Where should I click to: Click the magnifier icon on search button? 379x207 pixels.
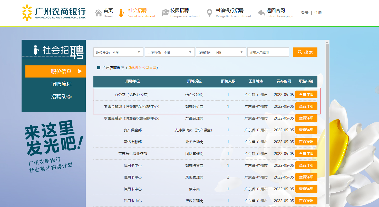pyautogui.click(x=300, y=52)
